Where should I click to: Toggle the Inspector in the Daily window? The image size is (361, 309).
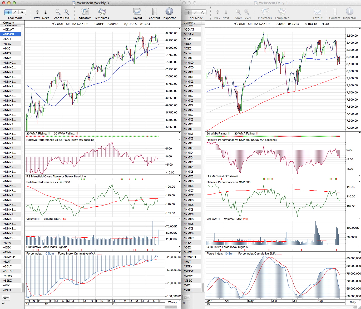(349, 12)
